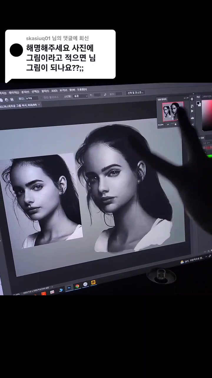Click the intersect-selection mode icon in options bar
The image size is (212, 378).
(12, 100)
